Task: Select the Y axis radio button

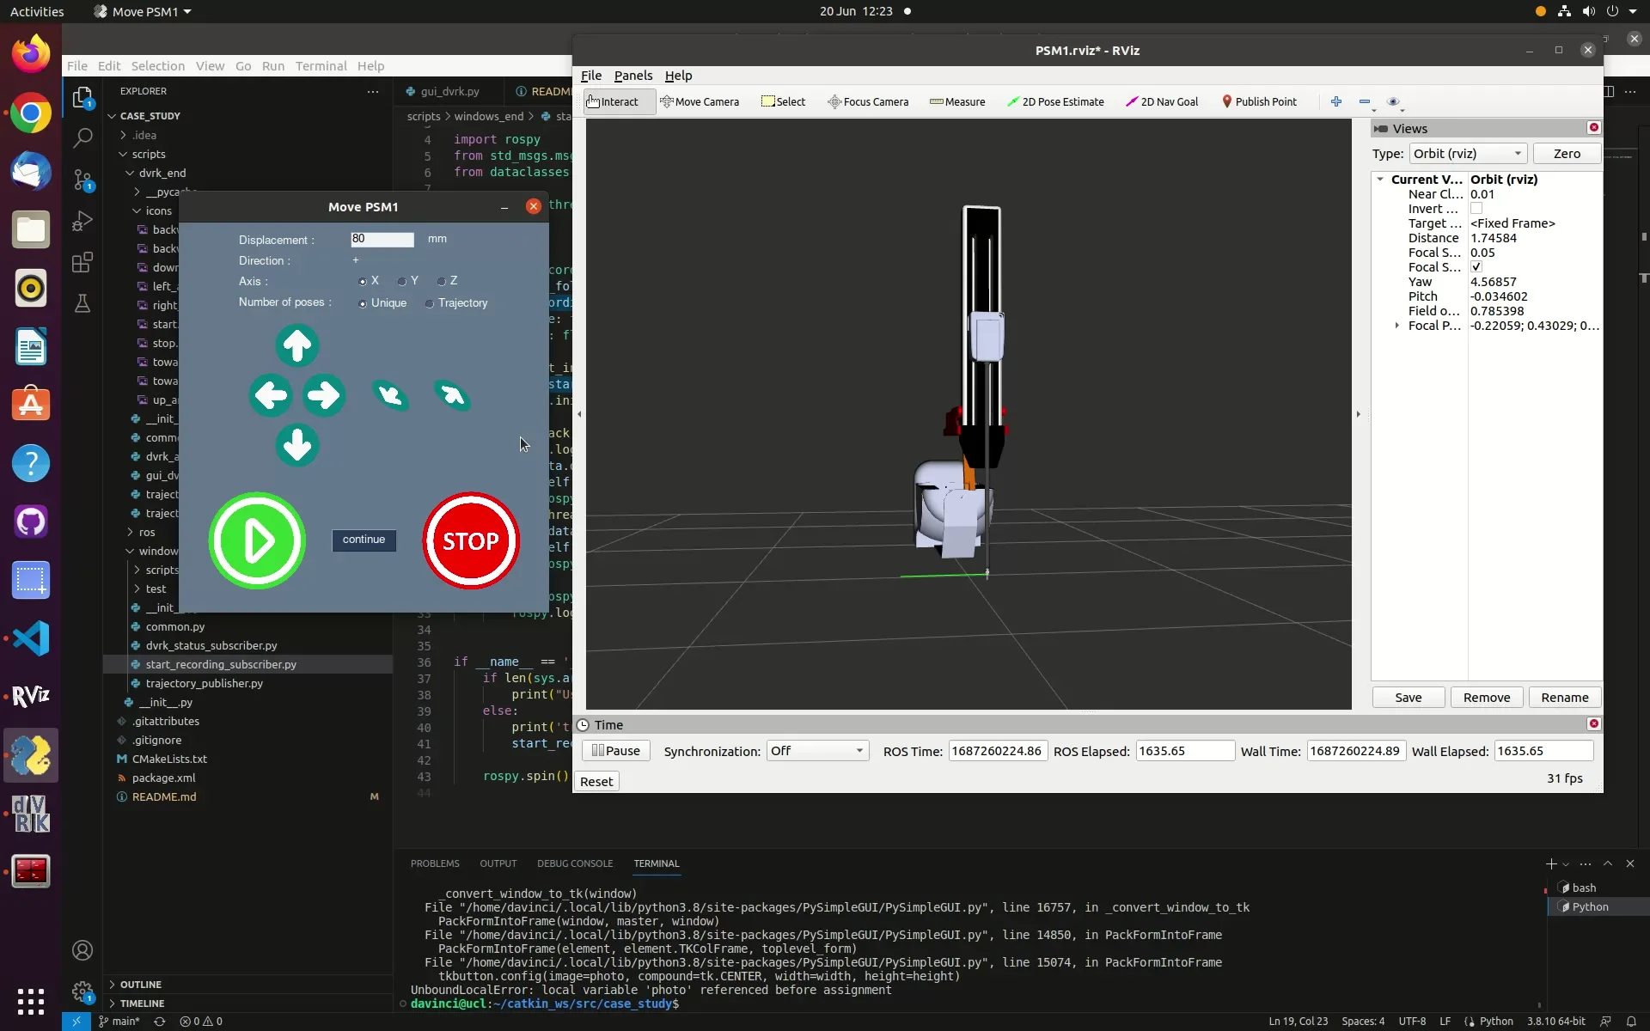Action: (404, 281)
